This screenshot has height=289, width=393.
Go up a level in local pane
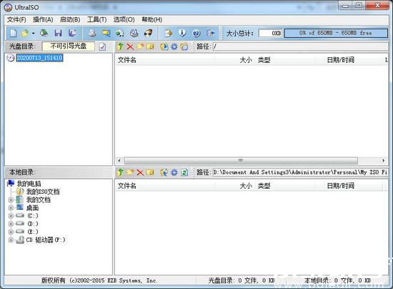(120, 172)
